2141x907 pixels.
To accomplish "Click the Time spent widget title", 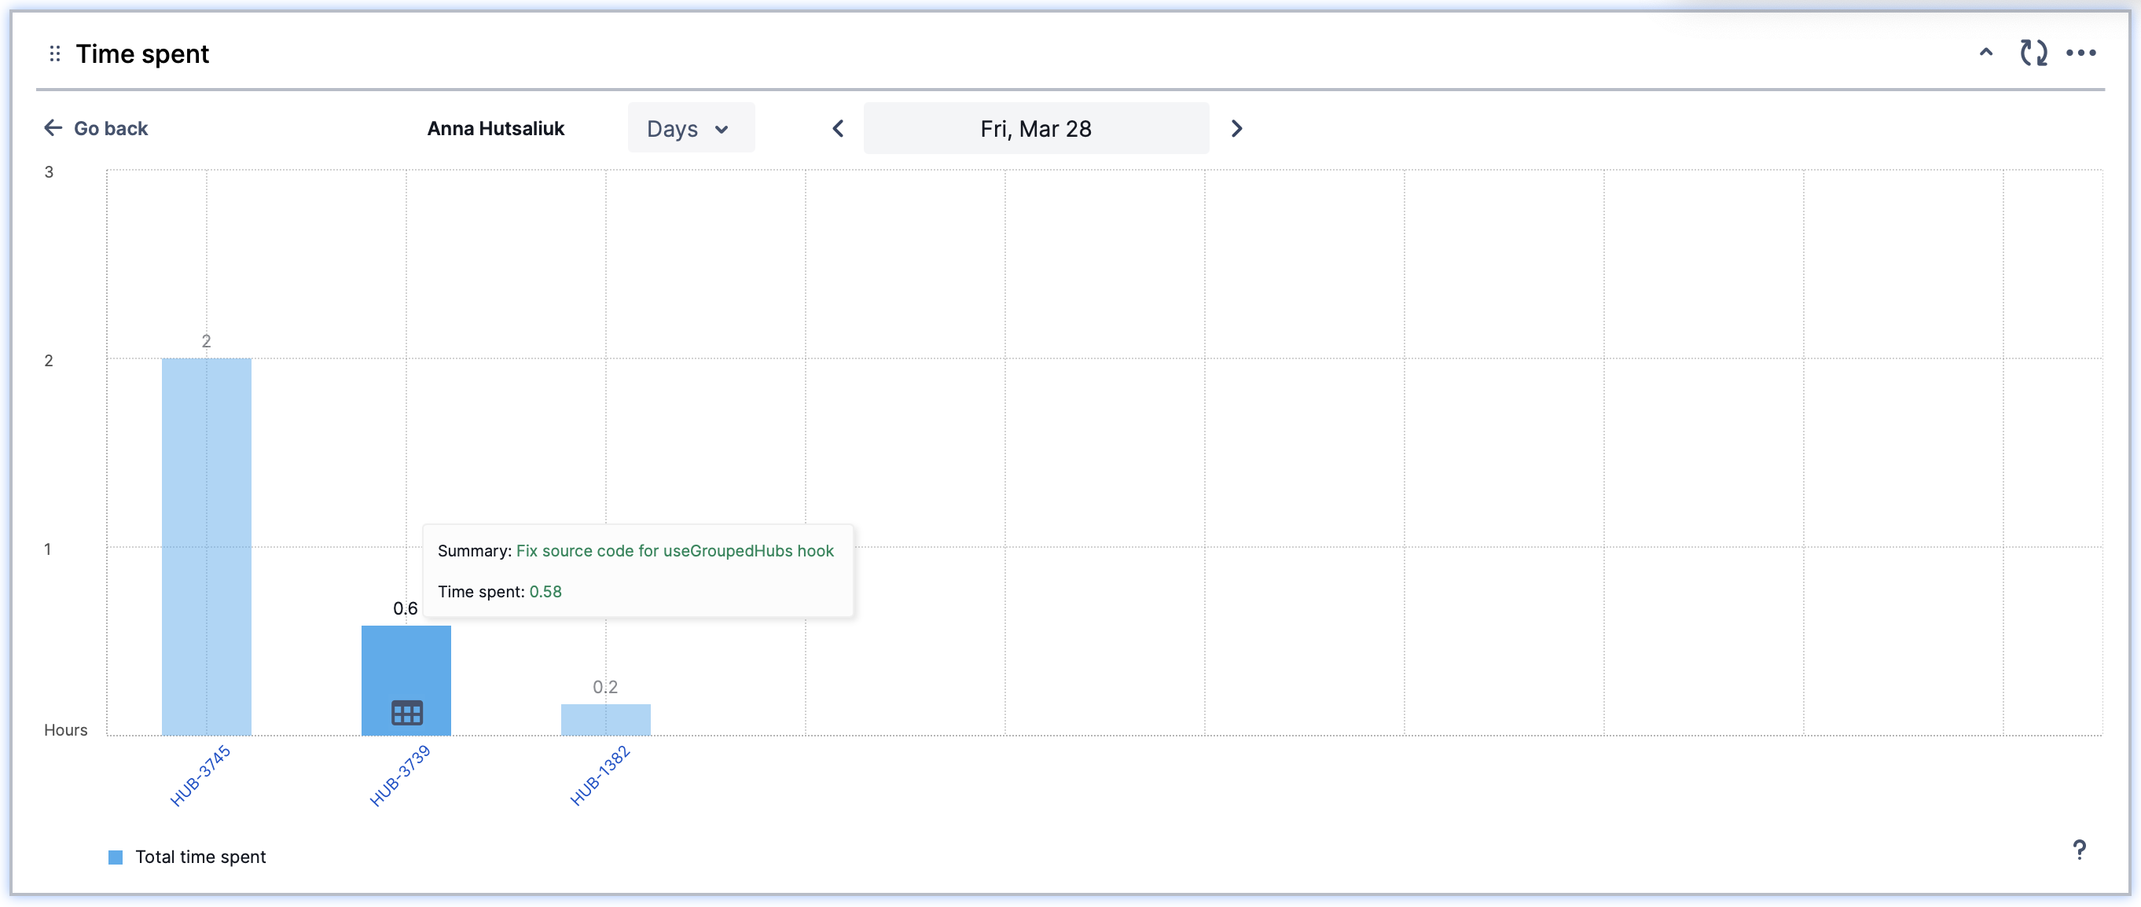I will click(x=142, y=53).
